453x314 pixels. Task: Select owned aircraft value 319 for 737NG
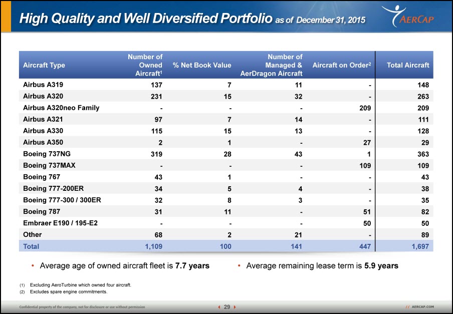156,154
